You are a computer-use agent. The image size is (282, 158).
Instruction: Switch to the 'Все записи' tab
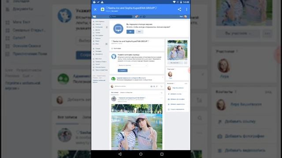click(115, 93)
